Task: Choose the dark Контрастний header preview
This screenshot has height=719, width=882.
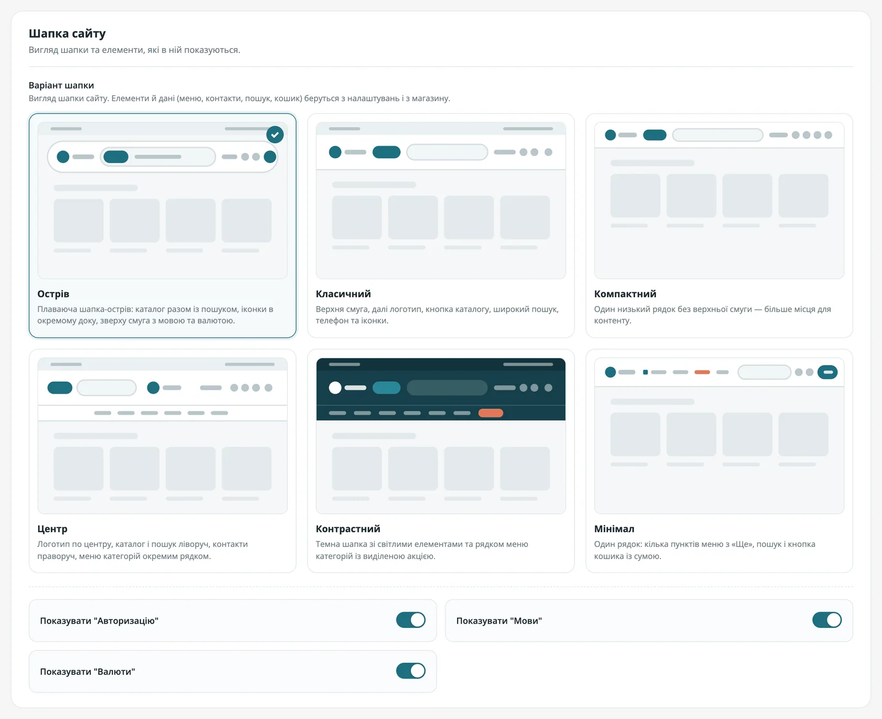Action: [441, 436]
